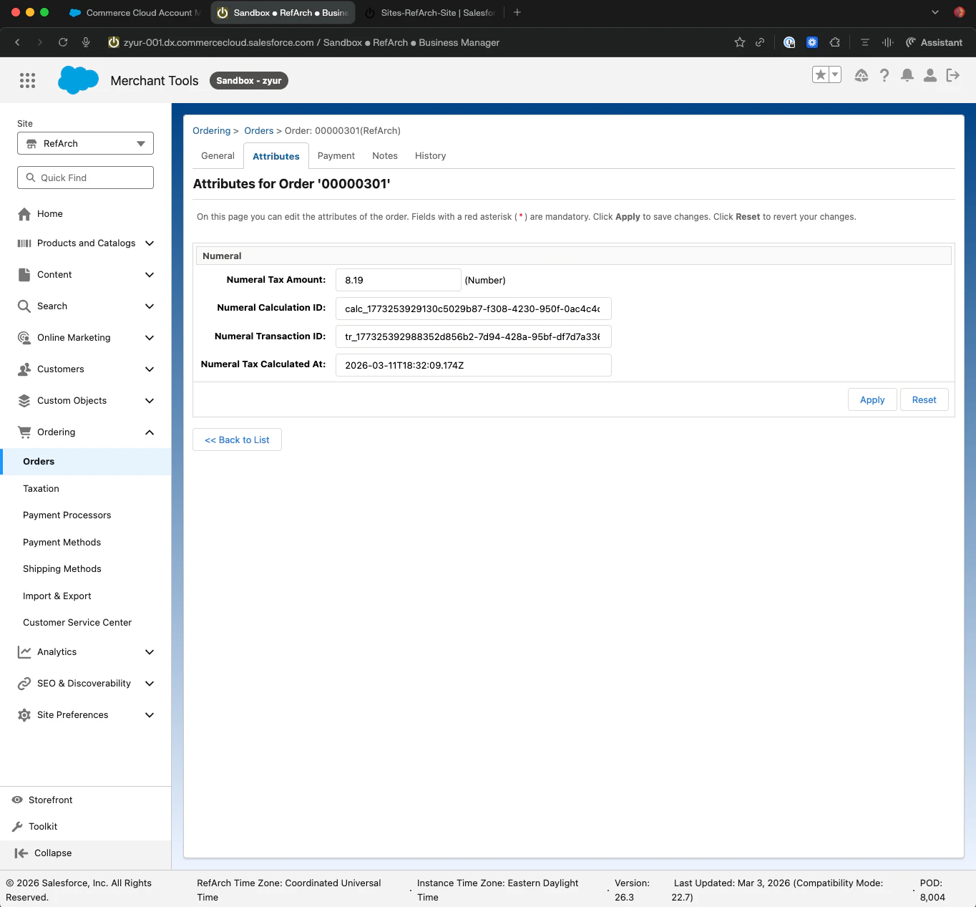Open Taxation in the Ordering submenu

41,488
